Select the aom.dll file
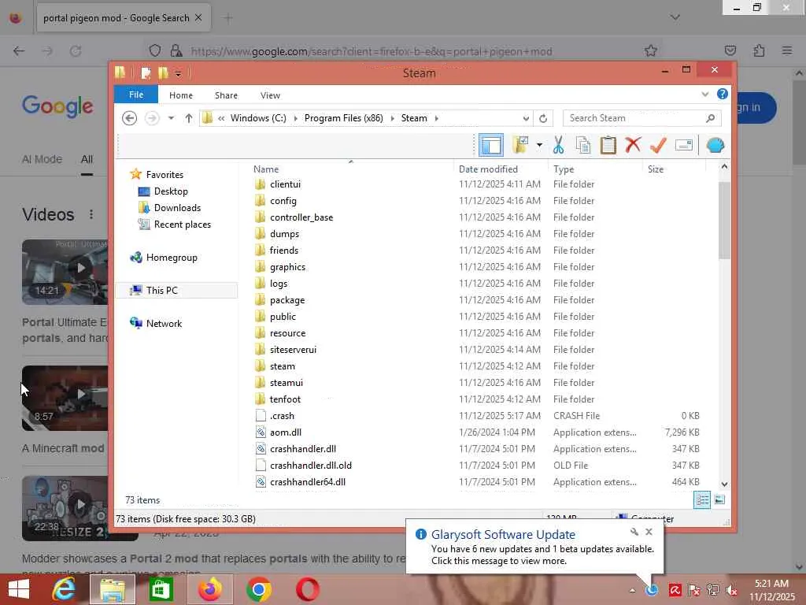Image resolution: width=806 pixels, height=605 pixels. click(285, 432)
